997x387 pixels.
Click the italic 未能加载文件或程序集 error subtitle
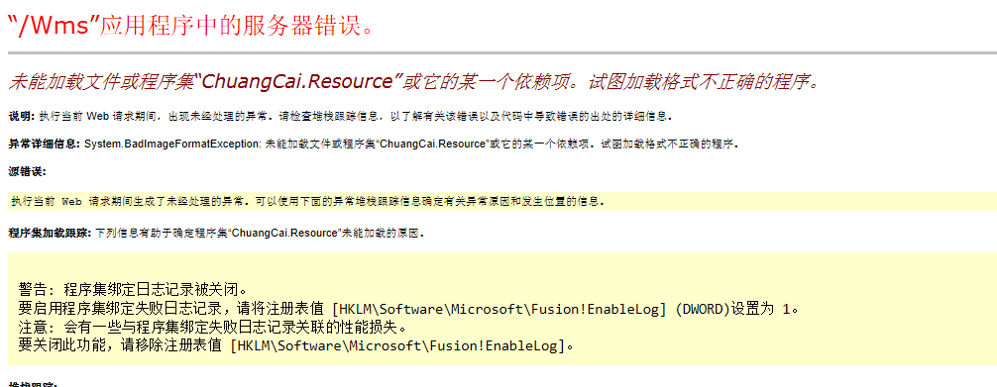415,82
